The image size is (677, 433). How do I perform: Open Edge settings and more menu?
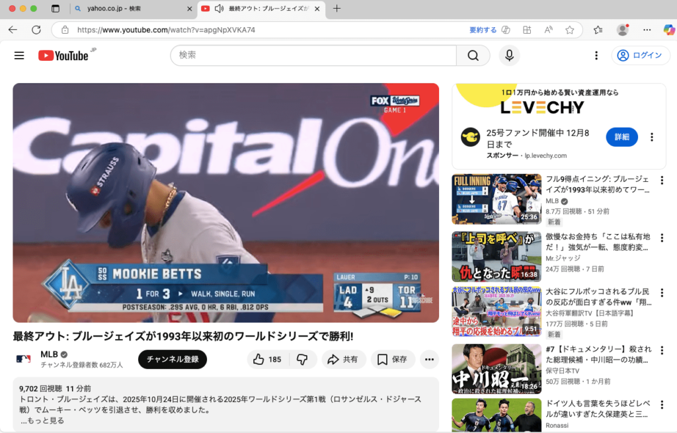tap(647, 30)
